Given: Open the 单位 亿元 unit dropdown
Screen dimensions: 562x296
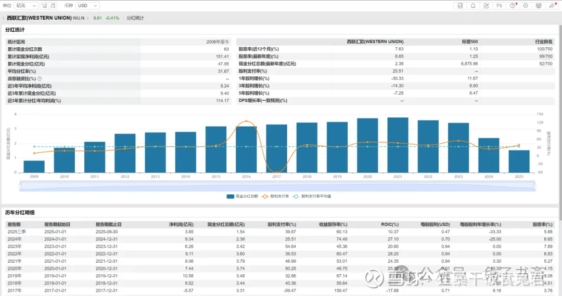Looking at the screenshot, I should pos(26,5).
